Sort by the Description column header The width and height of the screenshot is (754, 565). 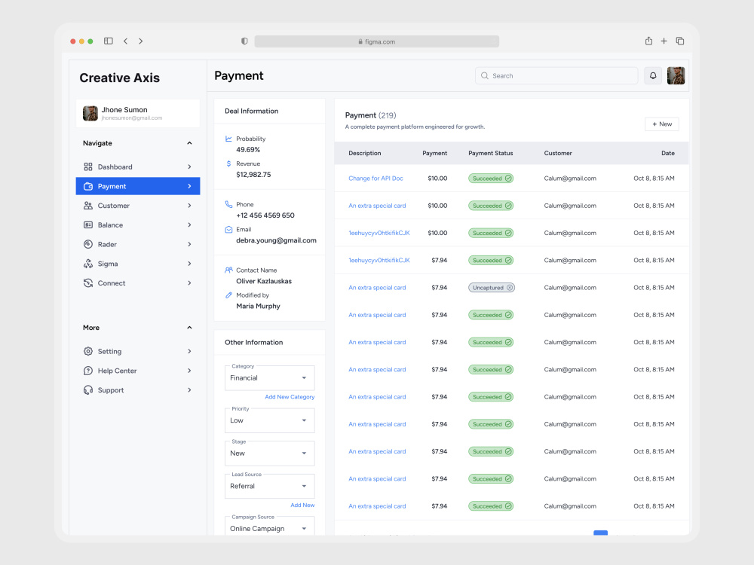tap(364, 153)
